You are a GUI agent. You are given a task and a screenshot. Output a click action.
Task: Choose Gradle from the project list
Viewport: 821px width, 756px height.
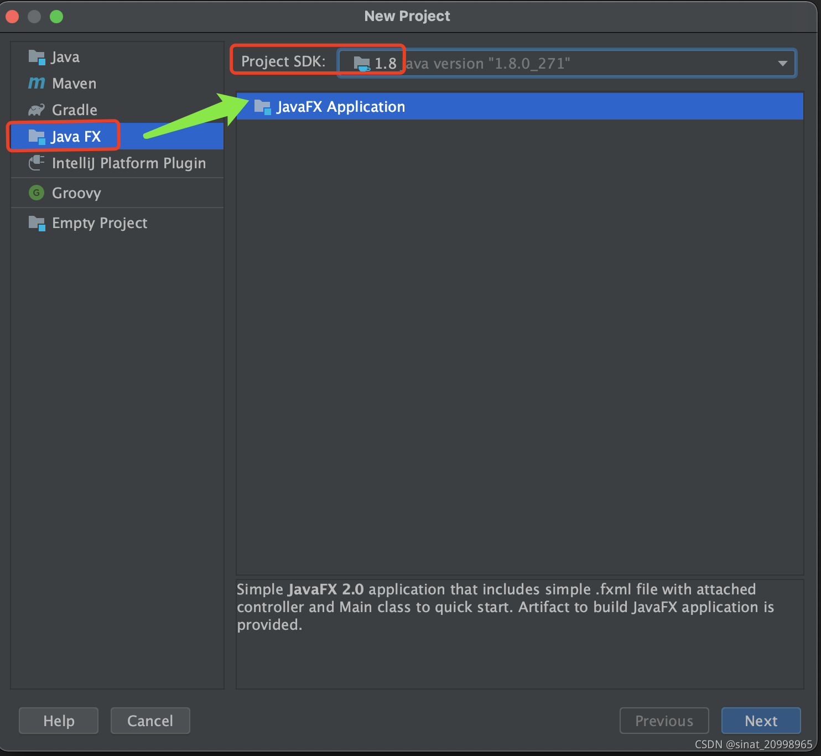pyautogui.click(x=117, y=110)
